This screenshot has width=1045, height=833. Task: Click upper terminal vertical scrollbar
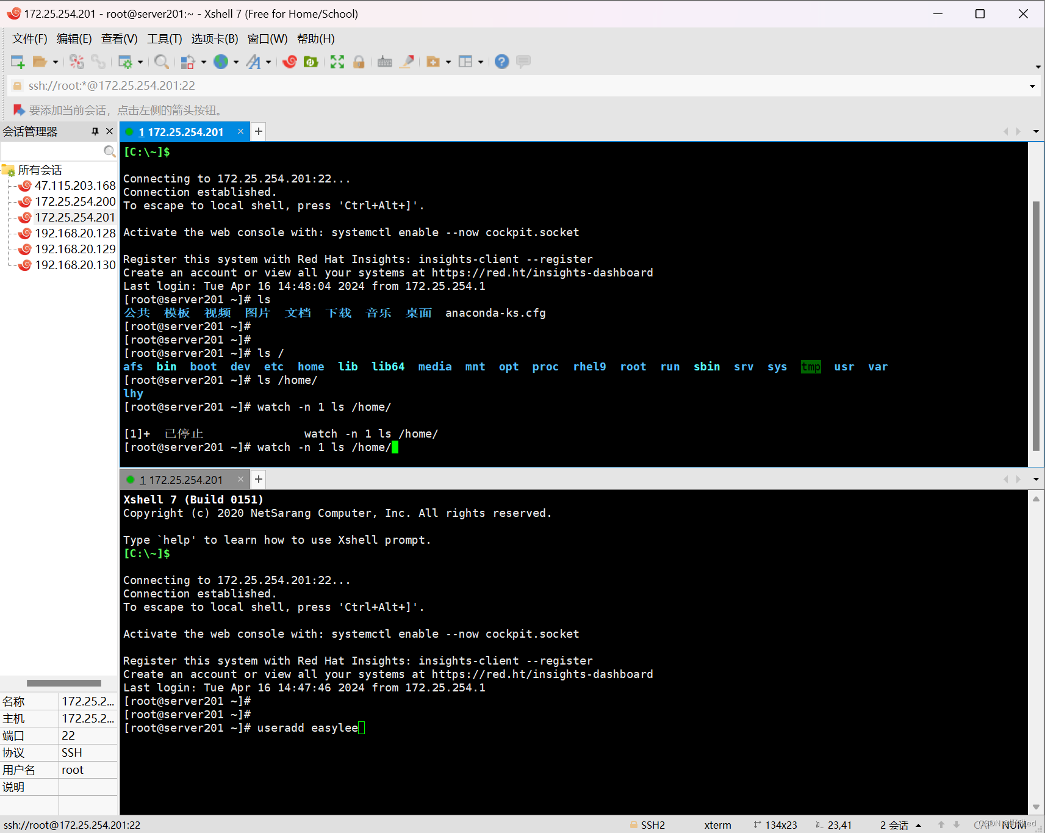[1036, 326]
